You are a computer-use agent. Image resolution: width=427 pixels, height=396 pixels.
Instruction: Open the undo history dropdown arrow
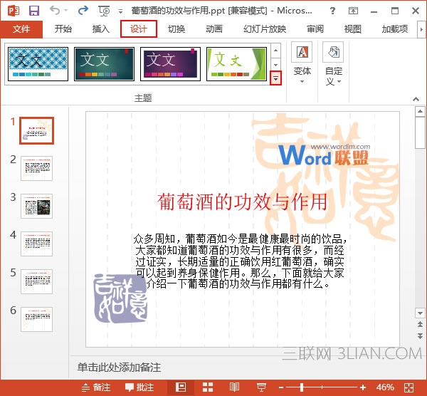point(66,11)
